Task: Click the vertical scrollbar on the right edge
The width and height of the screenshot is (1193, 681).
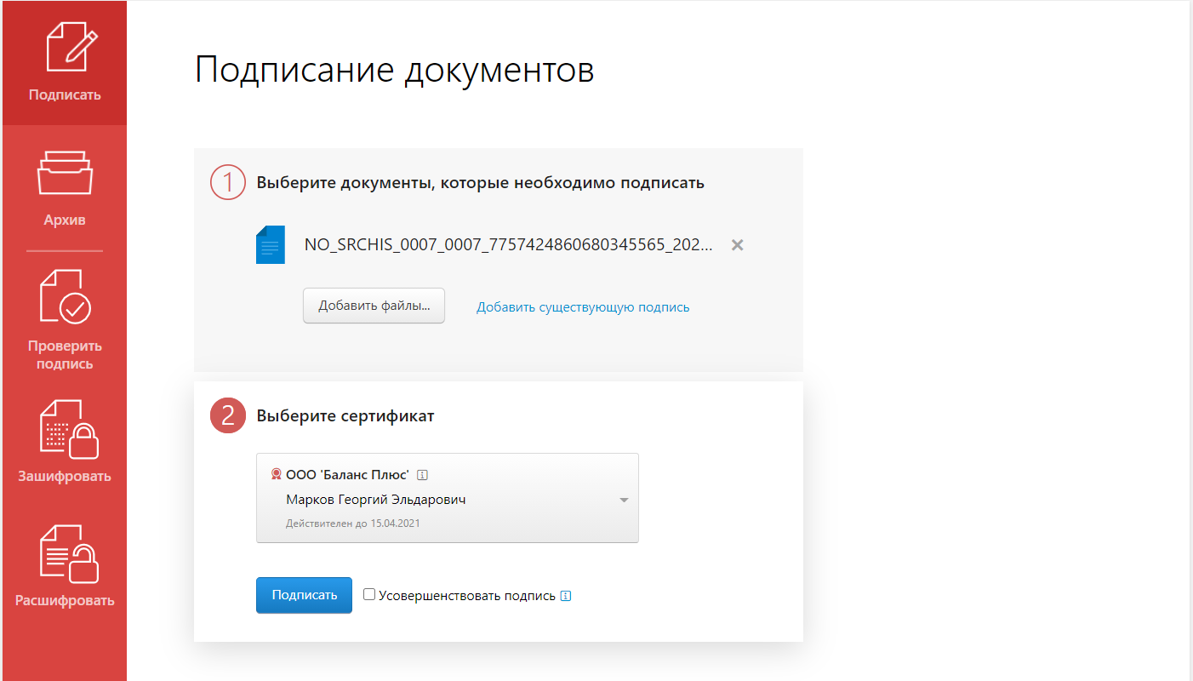Action: pyautogui.click(x=1190, y=340)
